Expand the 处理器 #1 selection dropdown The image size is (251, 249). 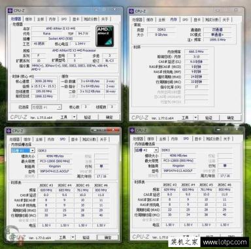pos(59,107)
